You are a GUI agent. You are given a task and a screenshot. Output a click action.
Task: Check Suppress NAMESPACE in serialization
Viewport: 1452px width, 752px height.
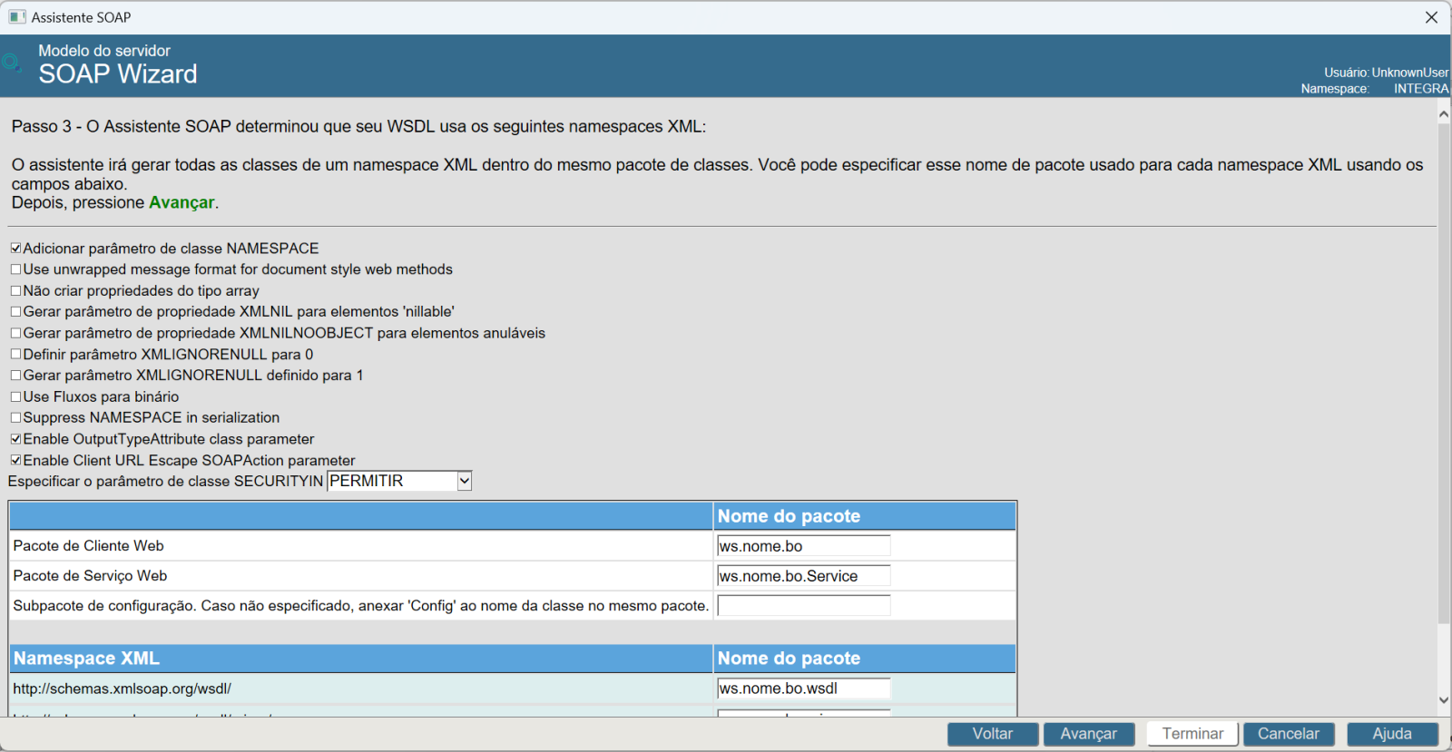point(15,418)
